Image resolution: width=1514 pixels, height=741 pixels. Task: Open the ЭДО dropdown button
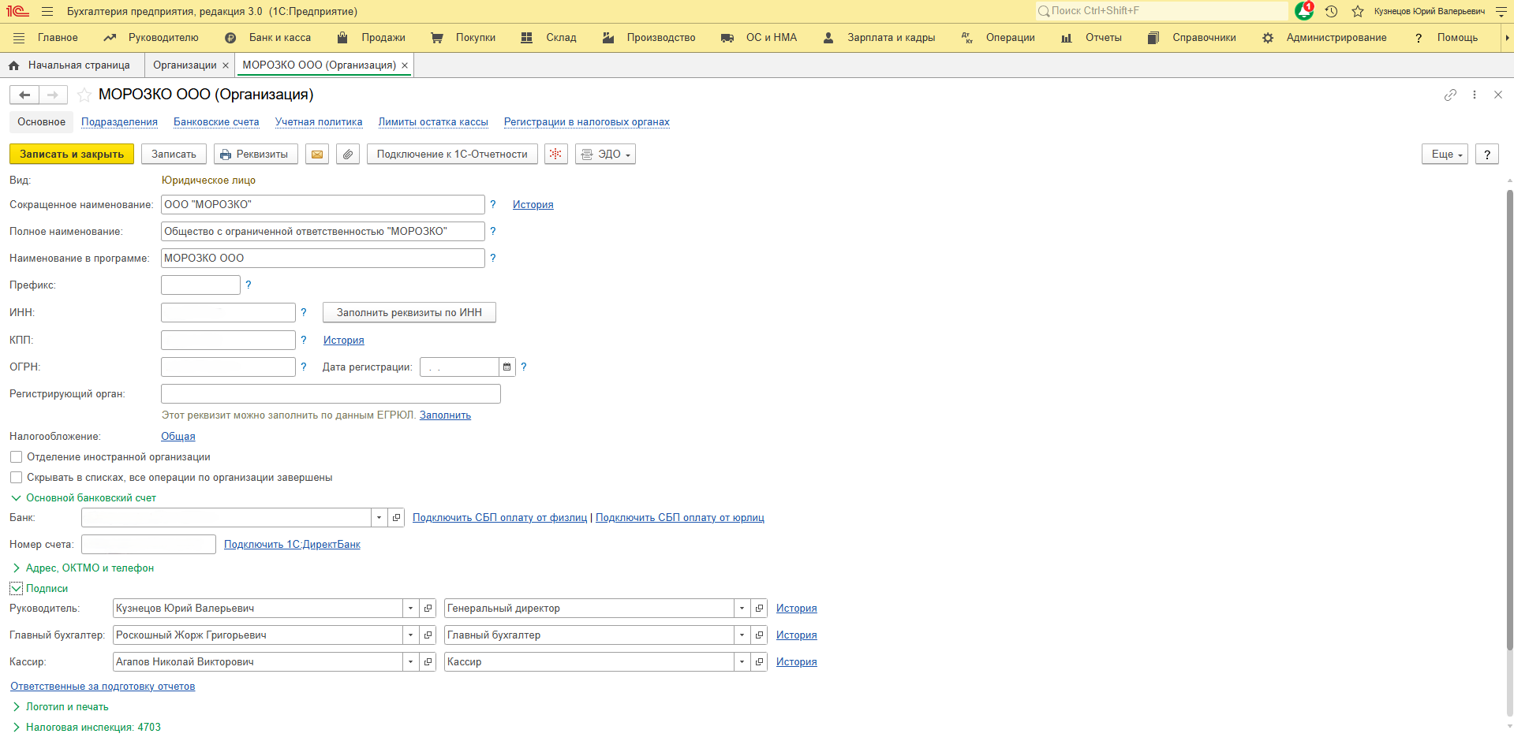(x=606, y=155)
